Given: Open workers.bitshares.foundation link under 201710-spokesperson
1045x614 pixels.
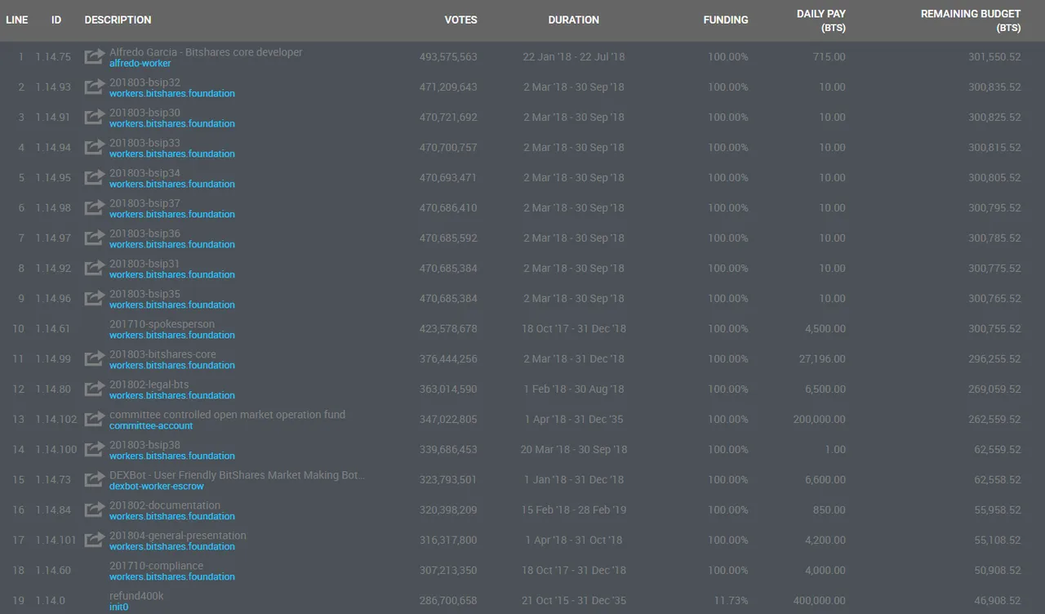Looking at the screenshot, I should 172,336.
